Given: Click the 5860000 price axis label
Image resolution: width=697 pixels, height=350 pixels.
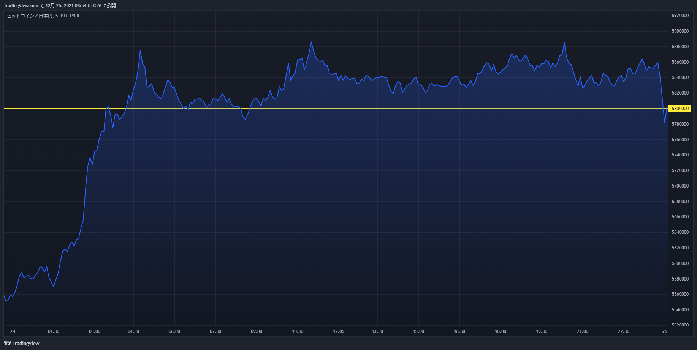Looking at the screenshot, I should [680, 62].
